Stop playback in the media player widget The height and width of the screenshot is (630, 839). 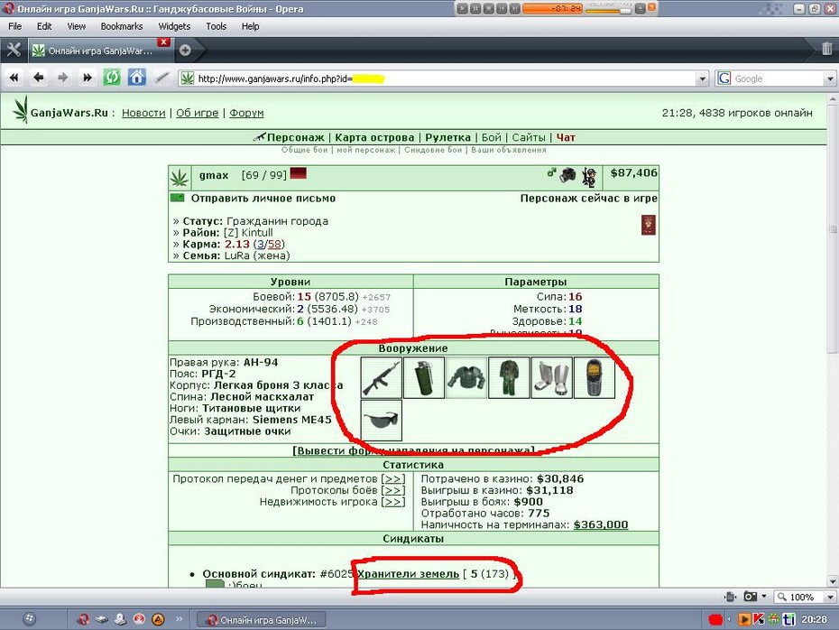(489, 8)
